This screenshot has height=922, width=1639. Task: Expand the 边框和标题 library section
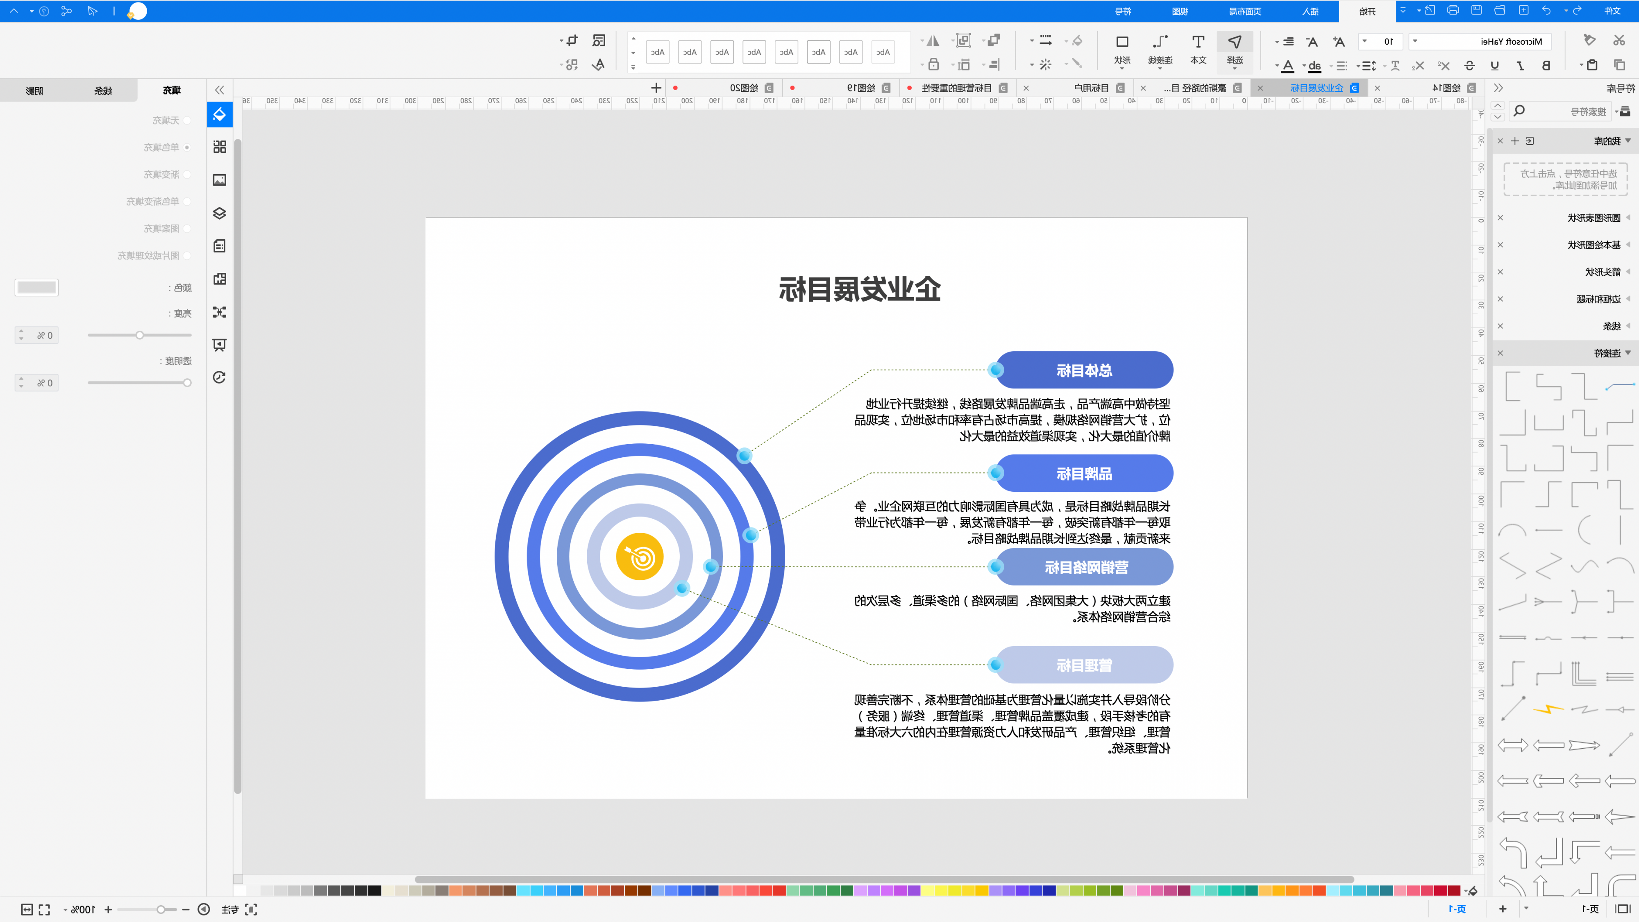1629,298
